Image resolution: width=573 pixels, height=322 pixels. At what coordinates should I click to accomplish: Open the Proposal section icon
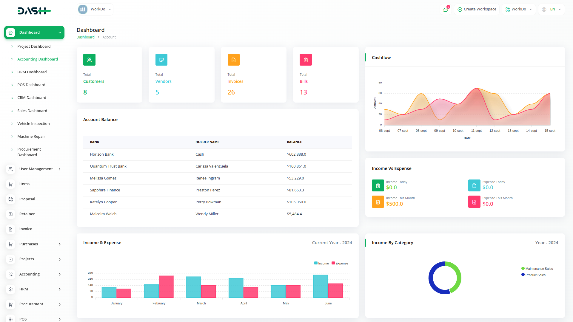point(10,199)
